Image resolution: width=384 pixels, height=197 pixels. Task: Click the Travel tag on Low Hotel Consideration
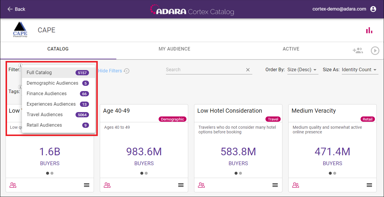pos(273,119)
